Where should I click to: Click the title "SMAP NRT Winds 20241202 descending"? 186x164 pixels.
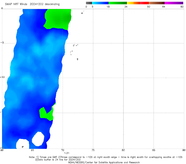32,4
